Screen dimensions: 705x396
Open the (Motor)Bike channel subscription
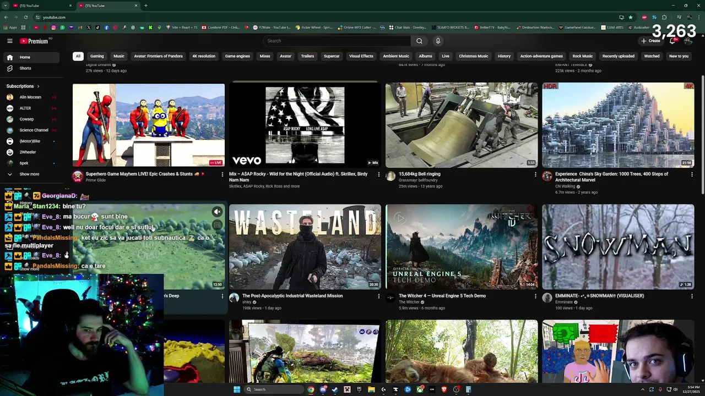tap(30, 141)
